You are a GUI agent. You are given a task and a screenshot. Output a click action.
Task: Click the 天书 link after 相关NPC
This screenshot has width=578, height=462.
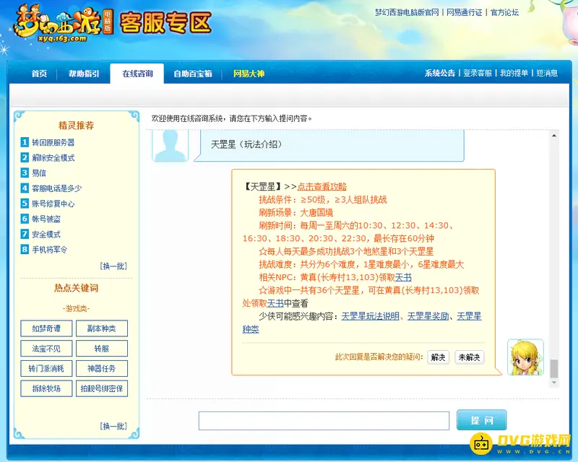pos(403,277)
